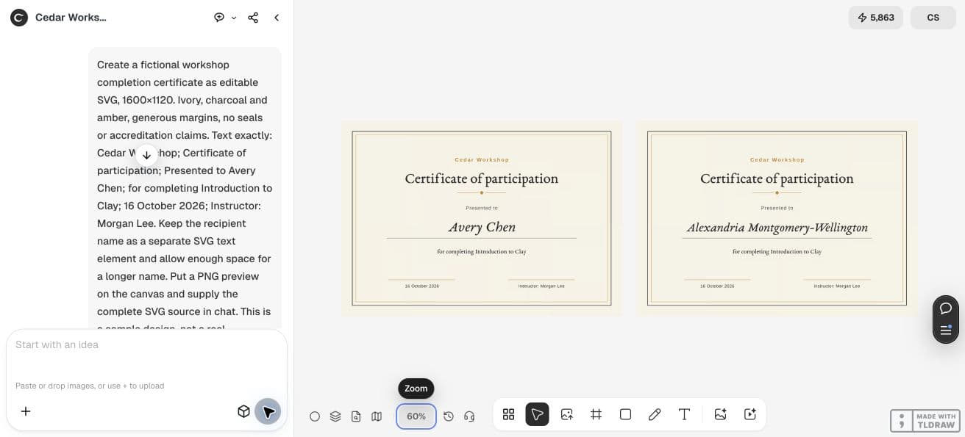
Task: Open the 60% zoom level menu
Action: coord(416,416)
